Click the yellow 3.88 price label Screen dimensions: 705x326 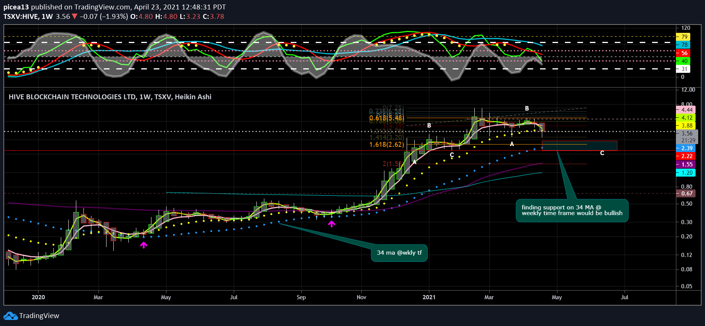click(x=685, y=126)
